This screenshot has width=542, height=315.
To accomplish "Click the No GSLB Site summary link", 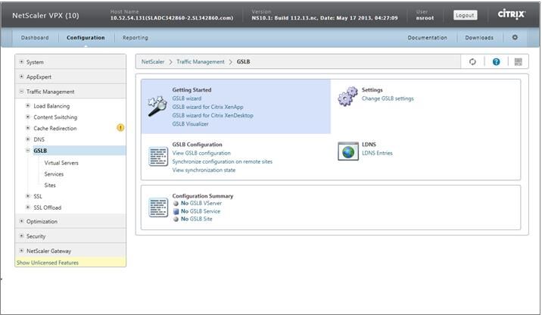I will click(x=197, y=219).
